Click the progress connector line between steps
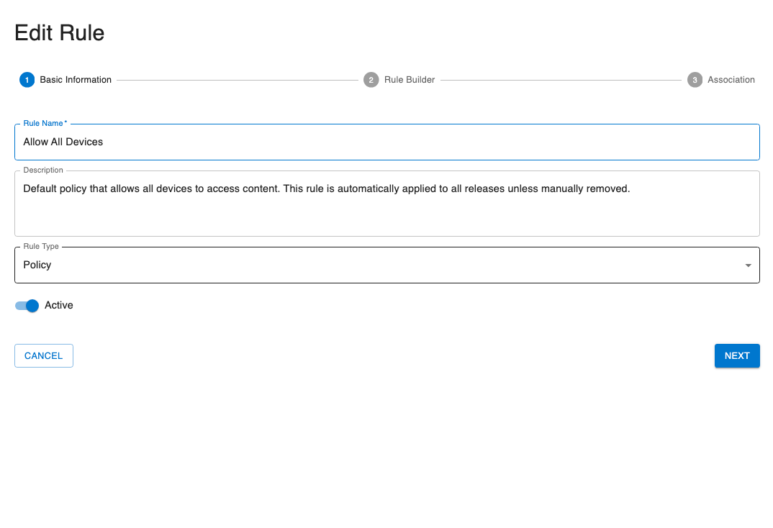 238,80
